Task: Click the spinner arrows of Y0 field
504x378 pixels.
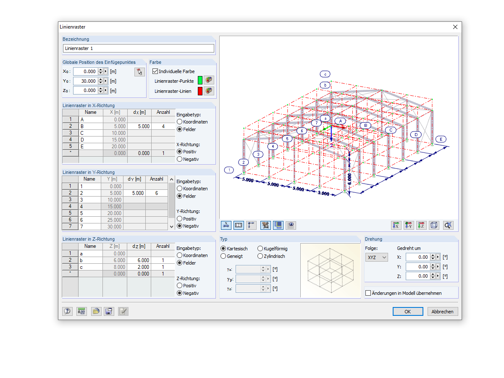Action: click(100, 81)
